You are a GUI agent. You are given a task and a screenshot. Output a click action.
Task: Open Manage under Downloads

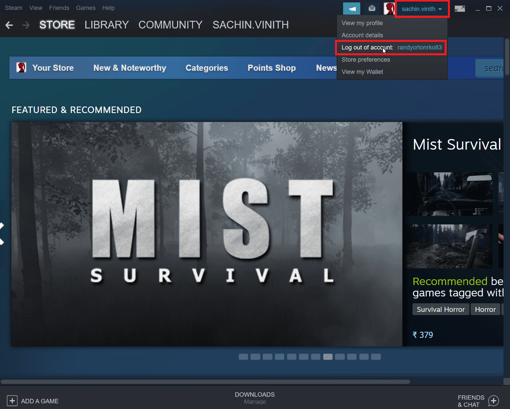point(255,402)
